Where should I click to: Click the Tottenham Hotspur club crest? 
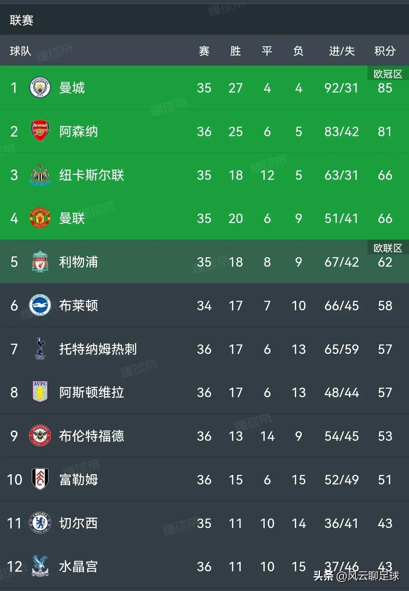40,349
